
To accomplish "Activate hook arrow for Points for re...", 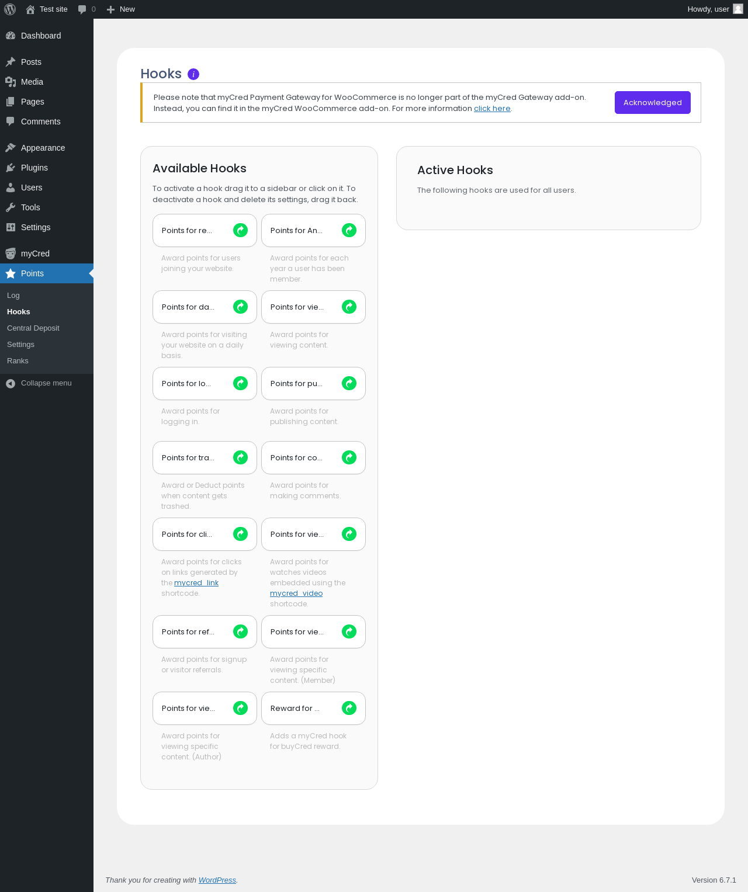I will pos(240,230).
